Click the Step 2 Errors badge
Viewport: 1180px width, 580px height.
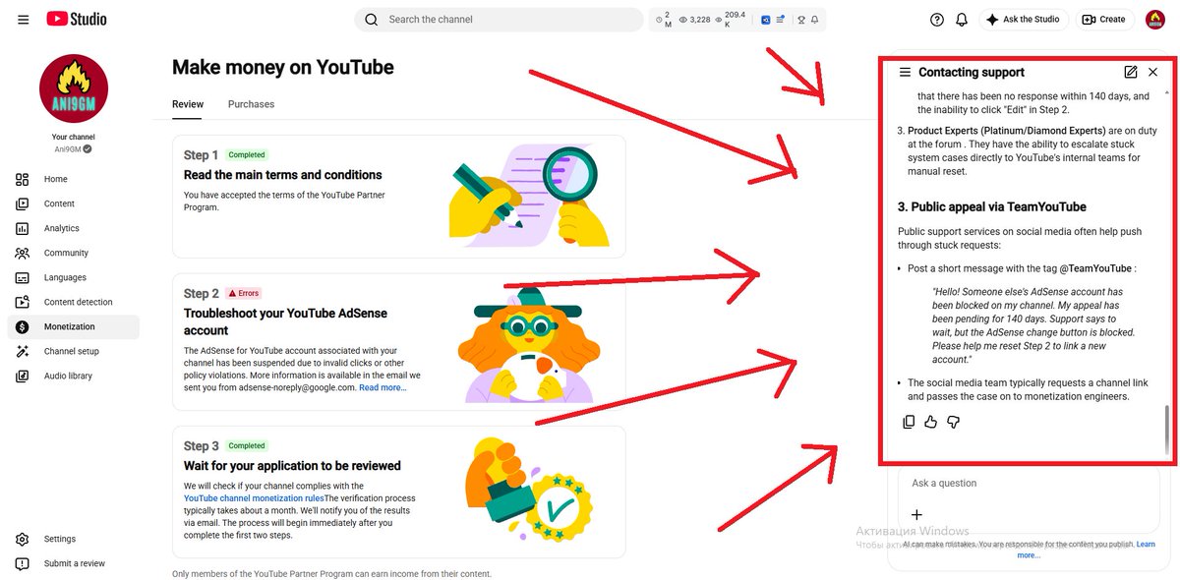click(244, 293)
